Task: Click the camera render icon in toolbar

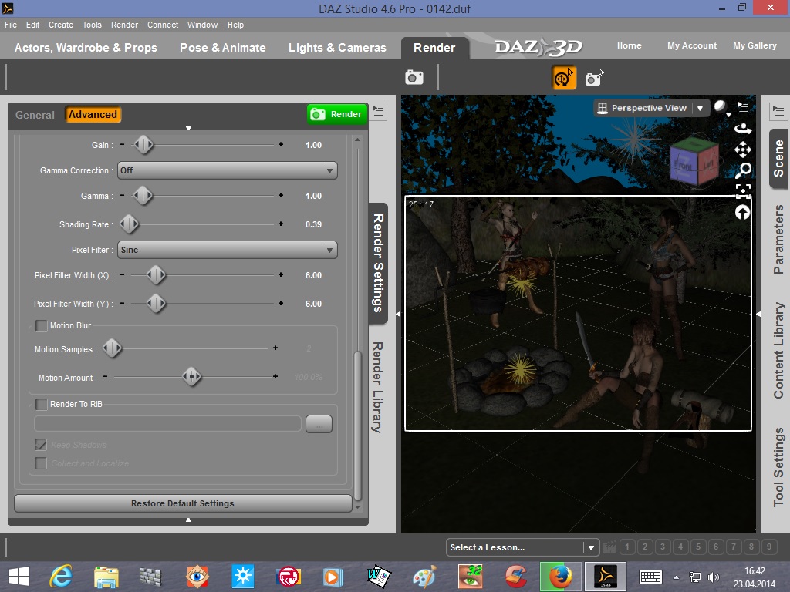Action: pos(414,78)
